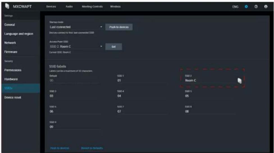
Task: Click the SSID 5 label field with 05
Action: coord(210,96)
